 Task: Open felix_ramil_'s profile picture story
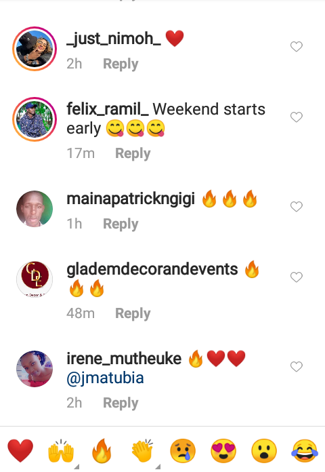pos(35,119)
